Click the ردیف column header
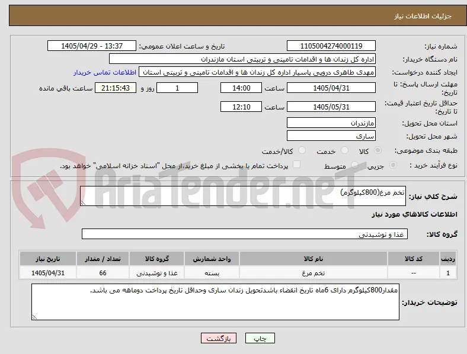This screenshot has width=467, height=354. [x=448, y=259]
